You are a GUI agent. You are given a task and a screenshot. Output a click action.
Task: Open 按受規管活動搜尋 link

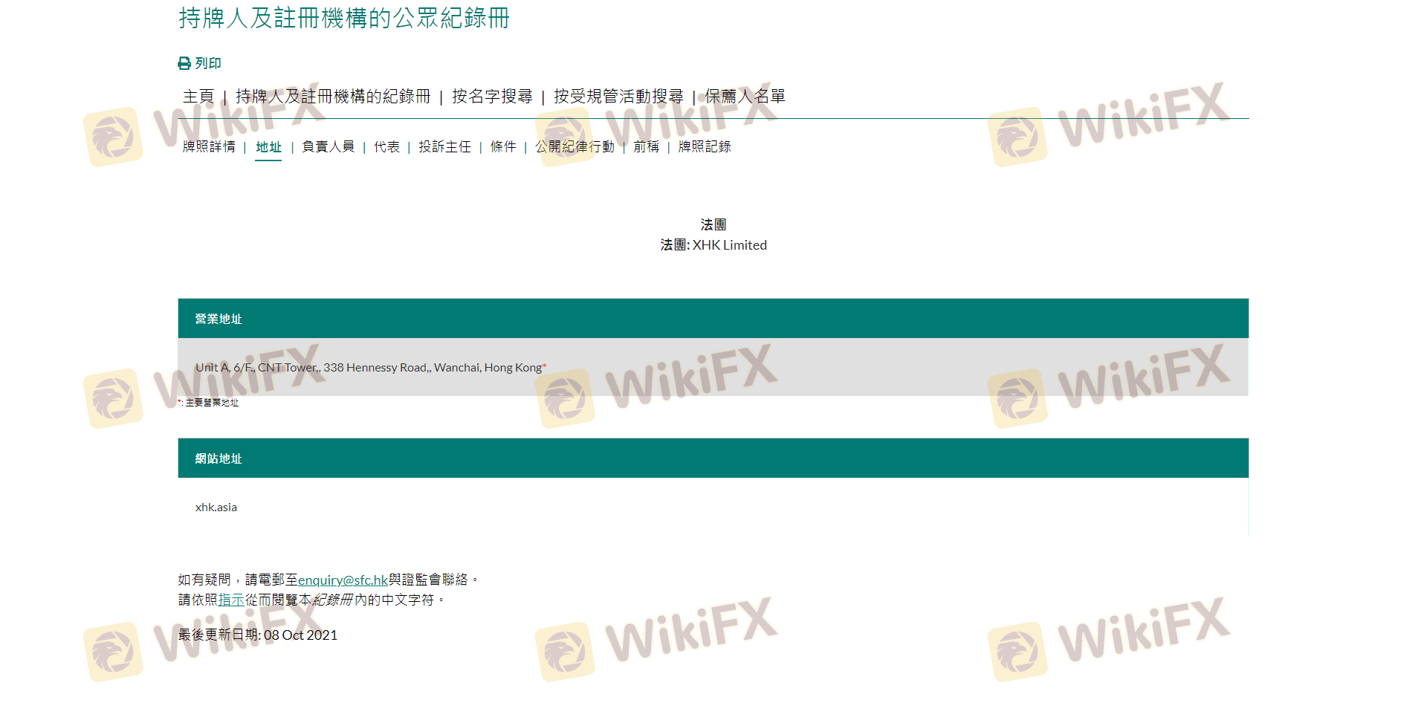[618, 97]
